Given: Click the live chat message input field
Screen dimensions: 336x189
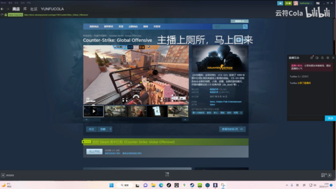Looking at the screenshot, I should [x=306, y=118].
